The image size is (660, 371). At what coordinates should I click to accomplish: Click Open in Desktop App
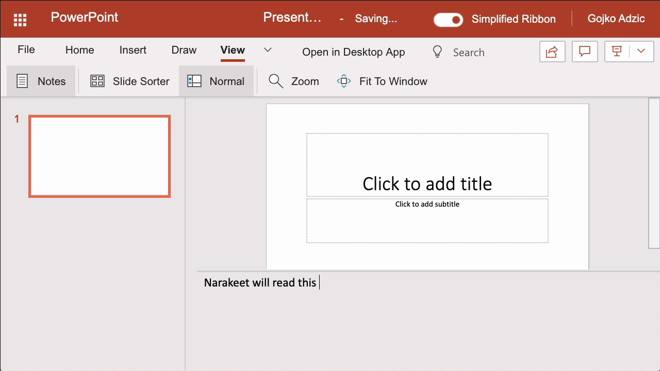point(353,52)
